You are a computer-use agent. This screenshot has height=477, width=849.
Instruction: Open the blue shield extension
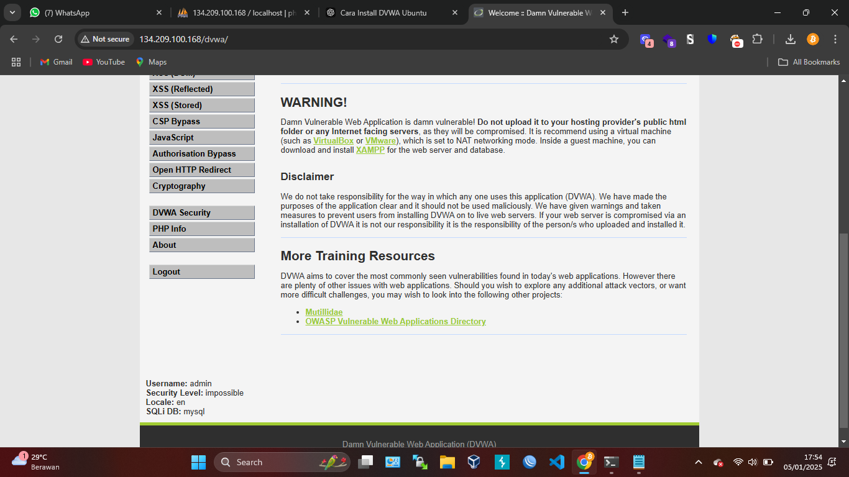pyautogui.click(x=712, y=39)
